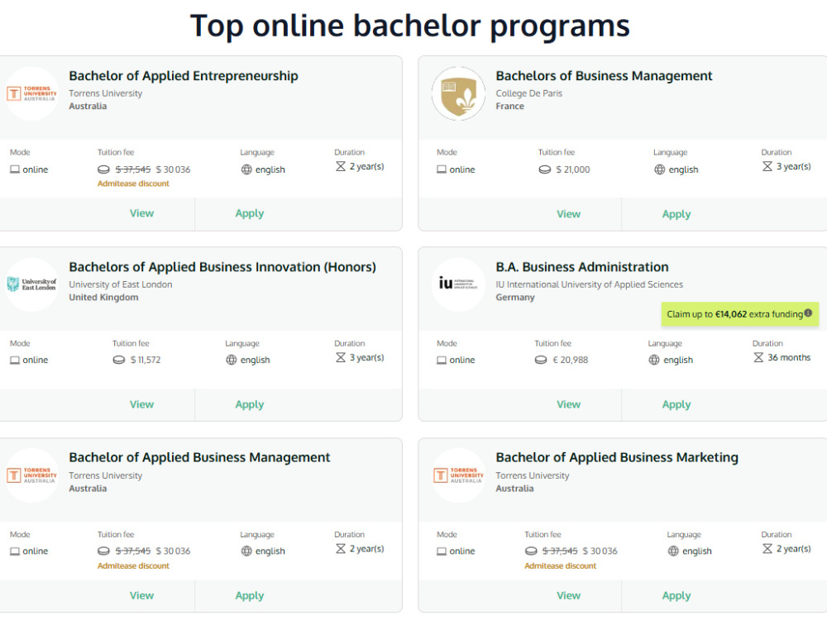
Task: Apply to Bachelors of Applied Business Innovation
Action: pos(250,404)
